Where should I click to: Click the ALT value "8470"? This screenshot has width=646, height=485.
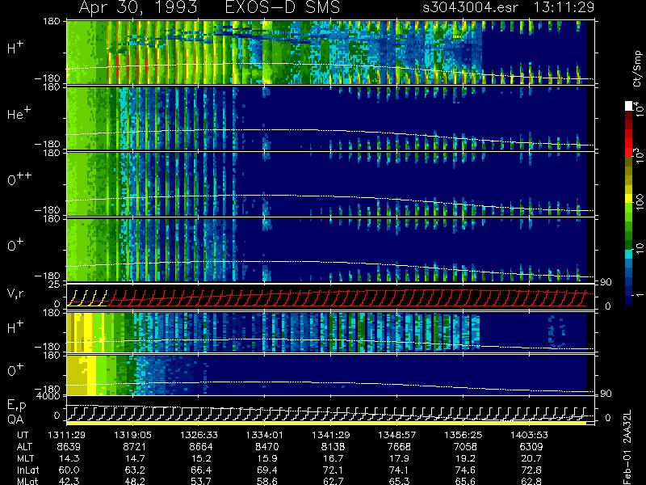(266, 447)
